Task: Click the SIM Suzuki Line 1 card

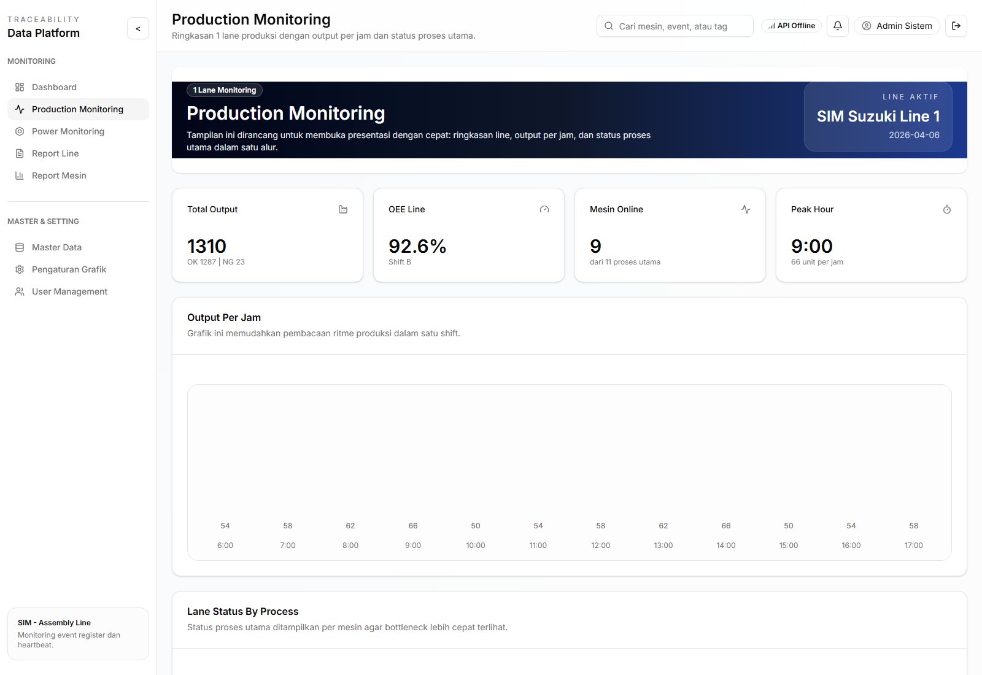Action: click(x=878, y=117)
